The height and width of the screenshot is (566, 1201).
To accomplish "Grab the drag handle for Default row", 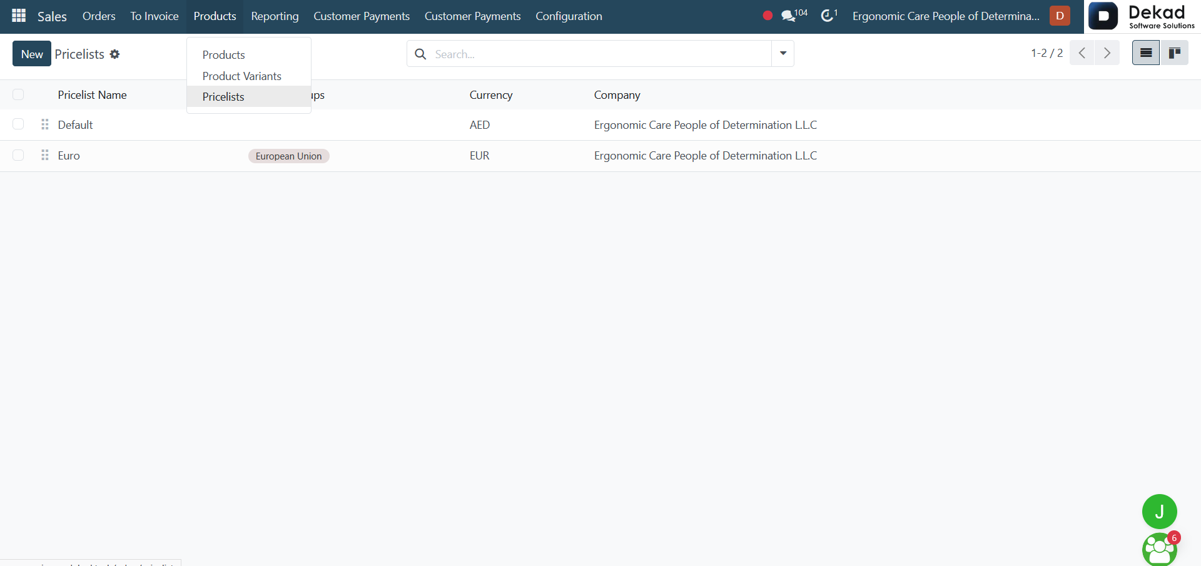I will [45, 124].
